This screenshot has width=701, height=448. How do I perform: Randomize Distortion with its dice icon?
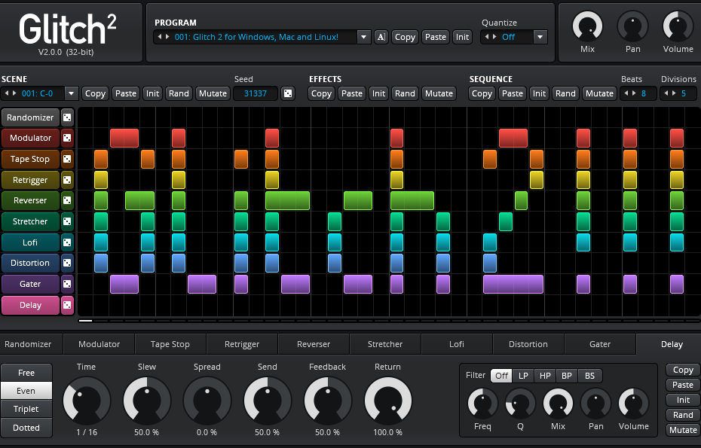tap(67, 263)
